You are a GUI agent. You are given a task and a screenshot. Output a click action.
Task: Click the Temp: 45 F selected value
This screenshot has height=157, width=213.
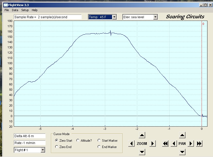point(100,17)
